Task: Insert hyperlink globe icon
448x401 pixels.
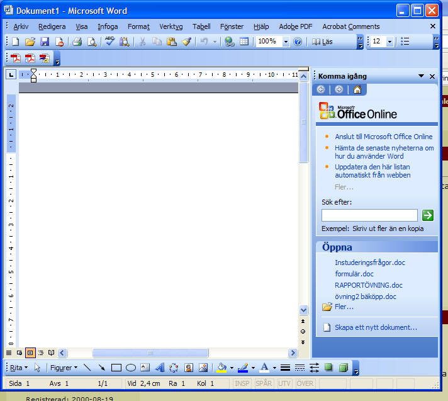Action: point(230,42)
